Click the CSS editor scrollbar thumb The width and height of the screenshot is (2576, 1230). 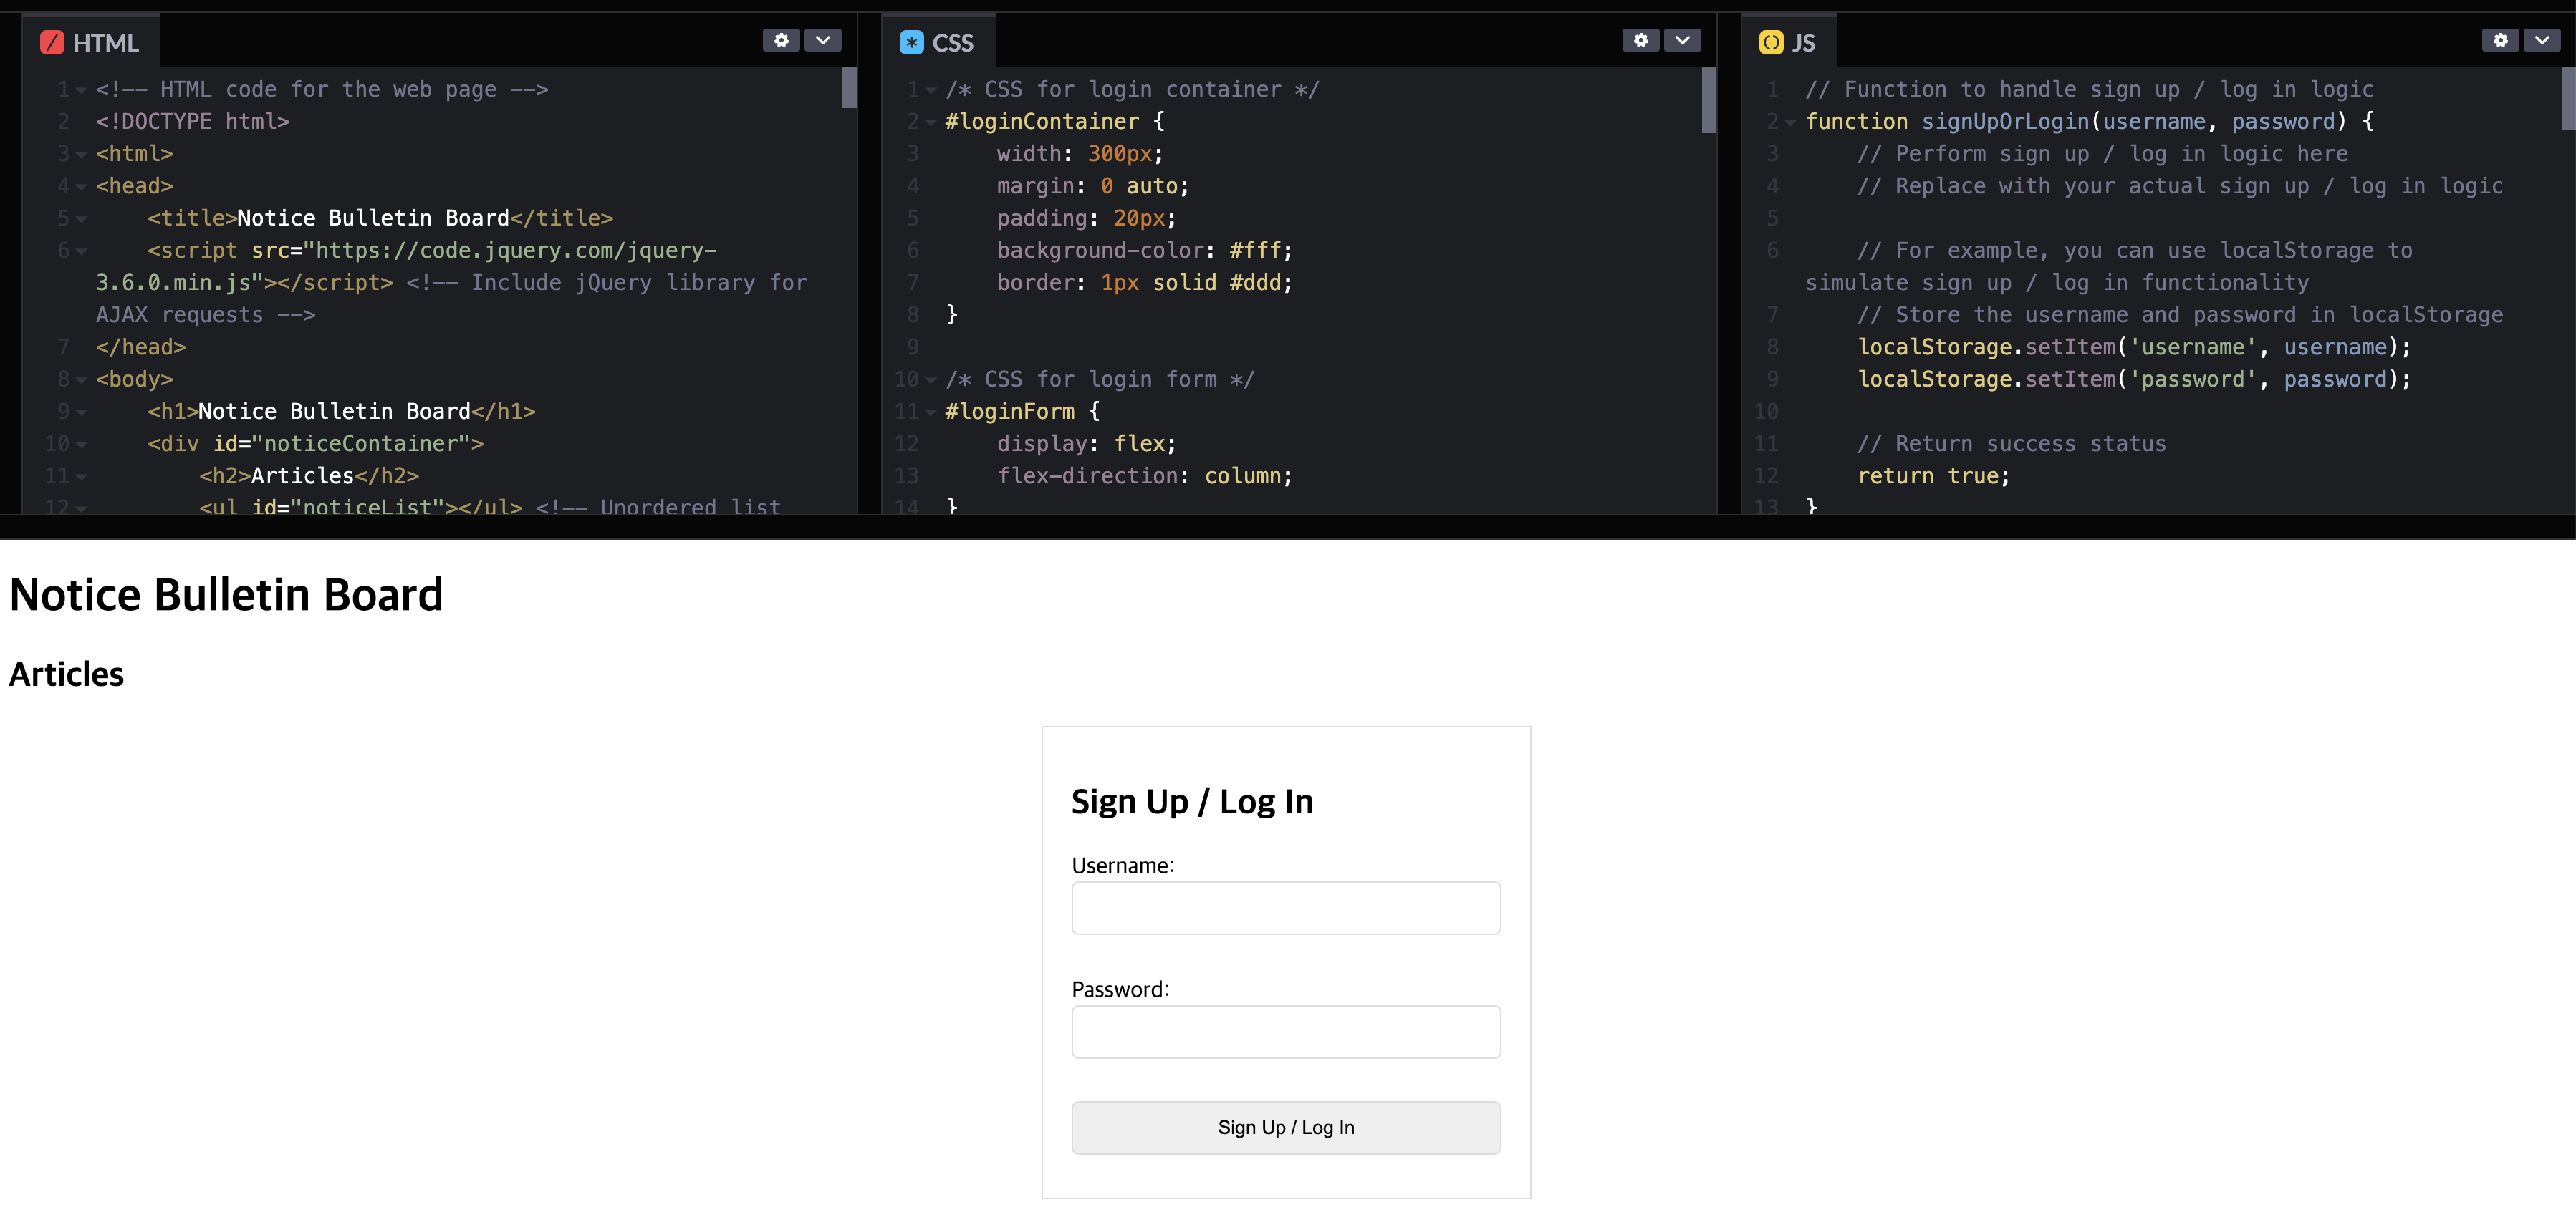pos(1708,100)
